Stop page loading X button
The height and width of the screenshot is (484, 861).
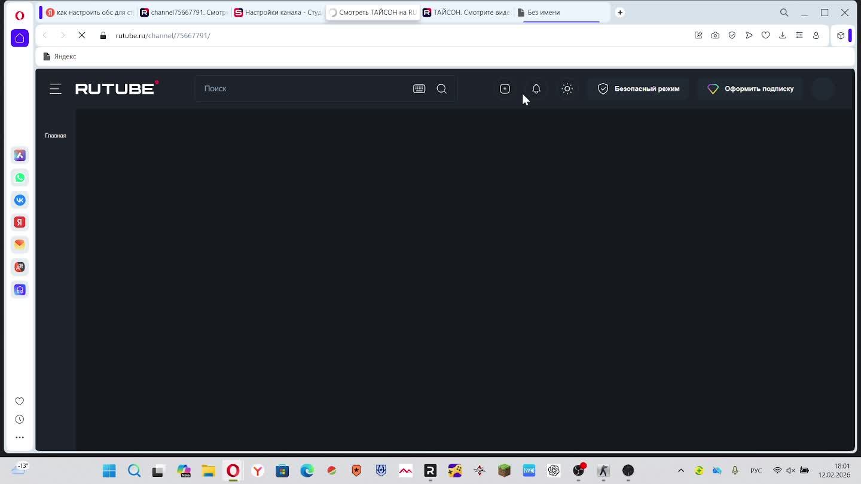[82, 35]
